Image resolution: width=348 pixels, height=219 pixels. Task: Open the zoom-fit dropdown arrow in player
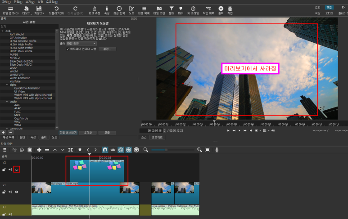(x=260, y=130)
